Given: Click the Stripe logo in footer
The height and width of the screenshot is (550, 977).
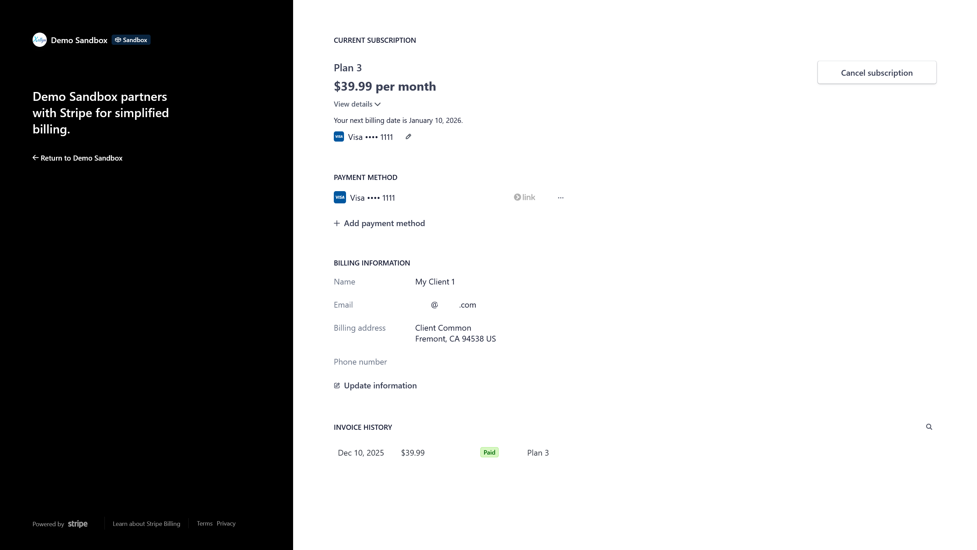Looking at the screenshot, I should [x=78, y=524].
